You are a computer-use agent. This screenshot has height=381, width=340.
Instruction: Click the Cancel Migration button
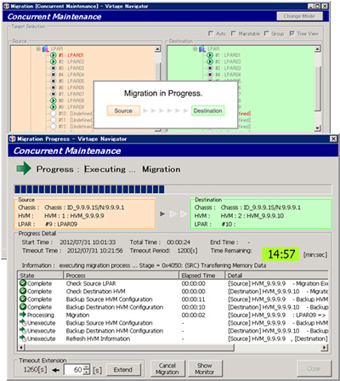point(167,368)
